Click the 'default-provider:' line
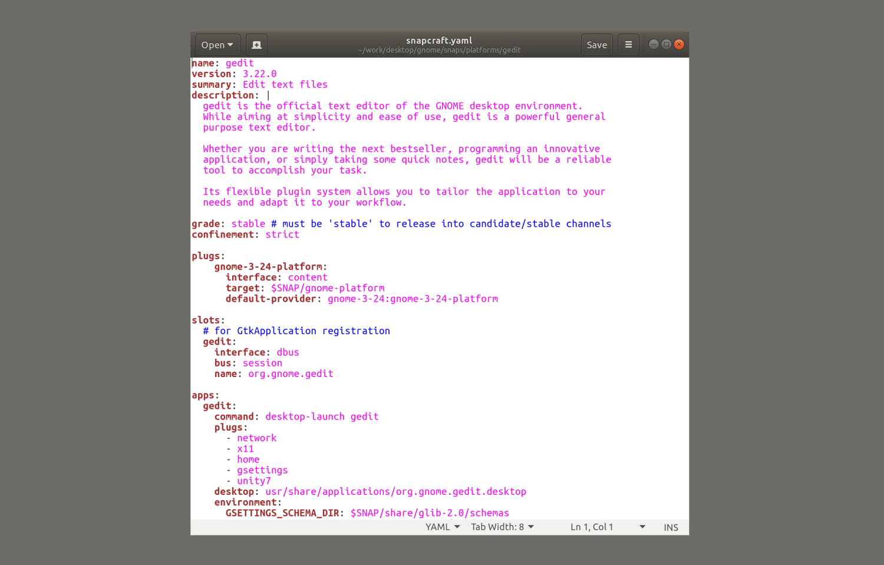 [x=362, y=299]
